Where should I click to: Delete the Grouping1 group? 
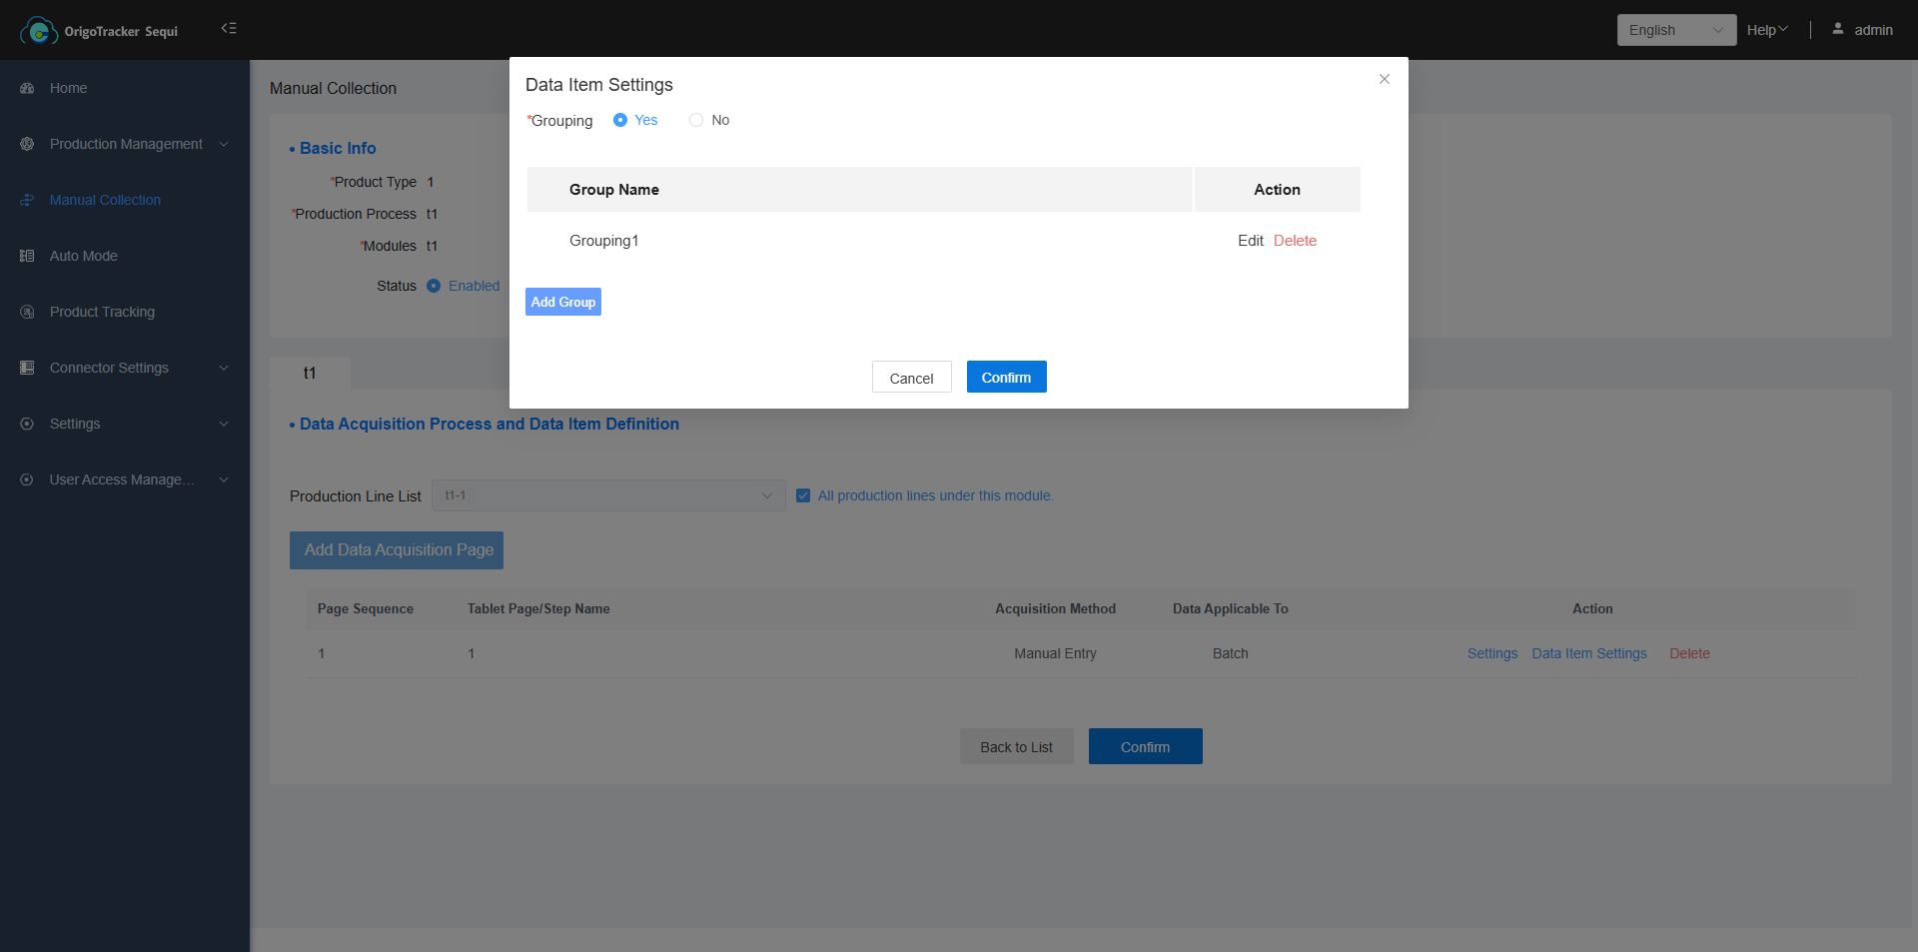click(x=1295, y=241)
